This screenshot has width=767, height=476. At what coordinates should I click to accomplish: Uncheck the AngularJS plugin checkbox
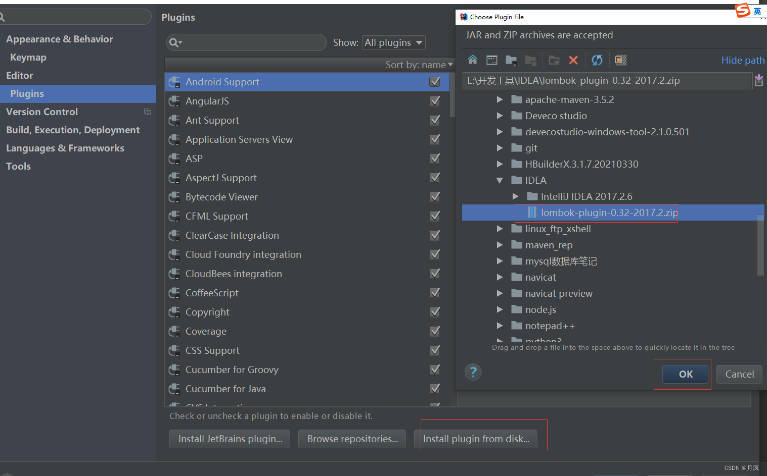tap(435, 101)
